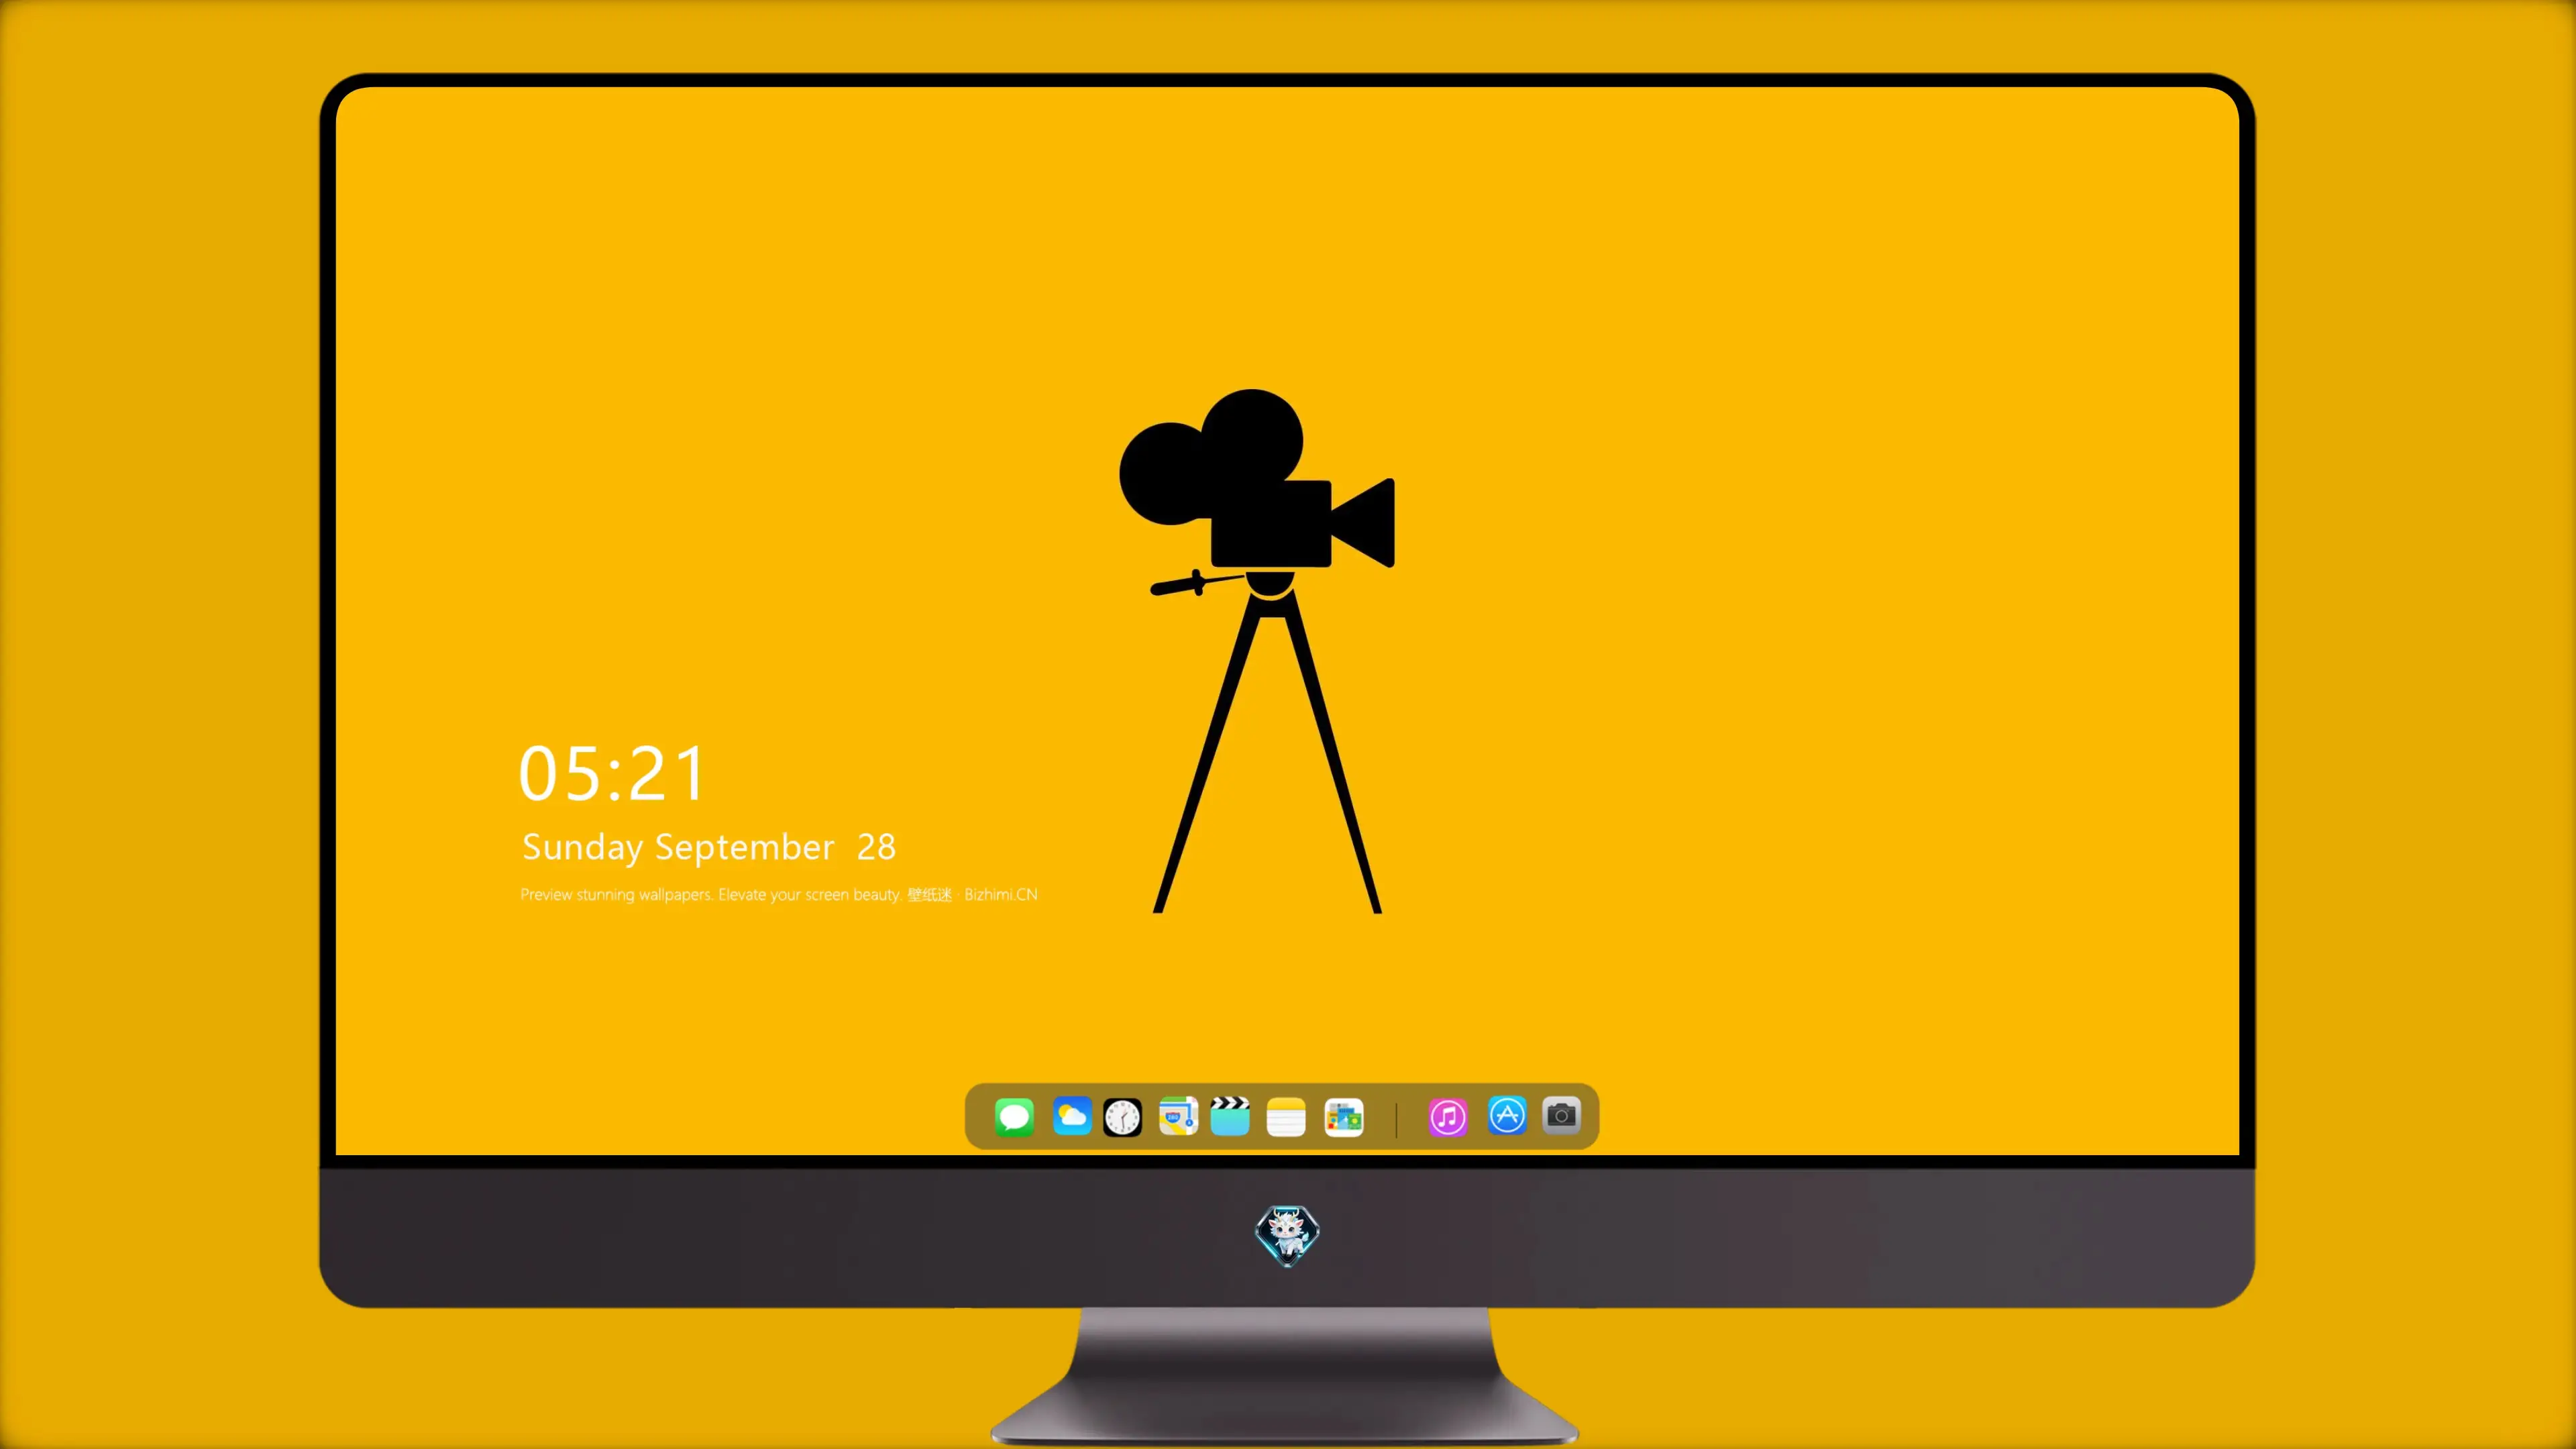Click the dragon mascot logo on monitor chin

1287,1236
